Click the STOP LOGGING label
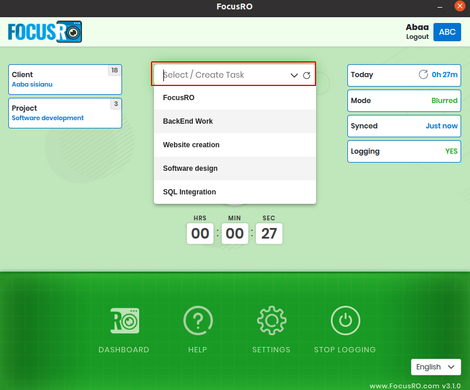 pyautogui.click(x=345, y=349)
